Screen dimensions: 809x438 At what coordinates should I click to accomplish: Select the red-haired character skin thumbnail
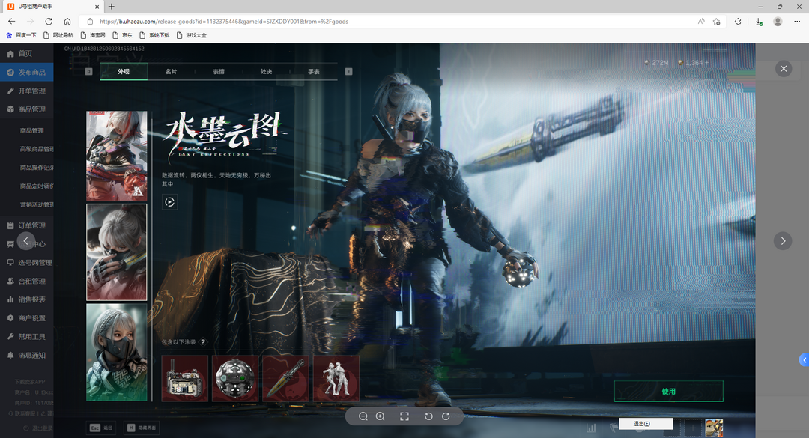pyautogui.click(x=117, y=156)
